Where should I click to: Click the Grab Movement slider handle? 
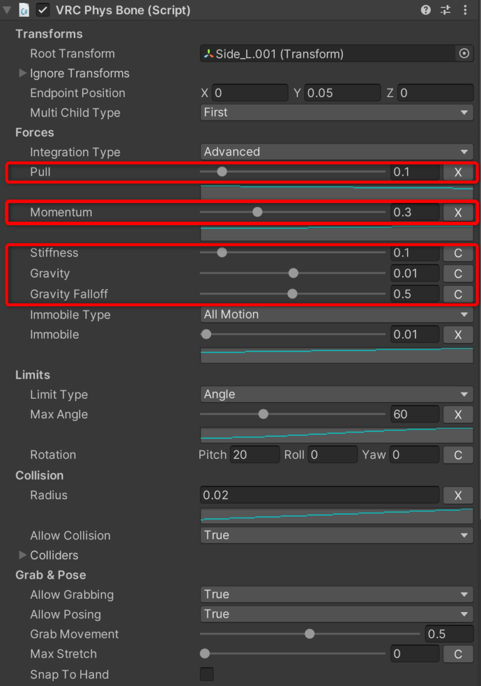(309, 634)
